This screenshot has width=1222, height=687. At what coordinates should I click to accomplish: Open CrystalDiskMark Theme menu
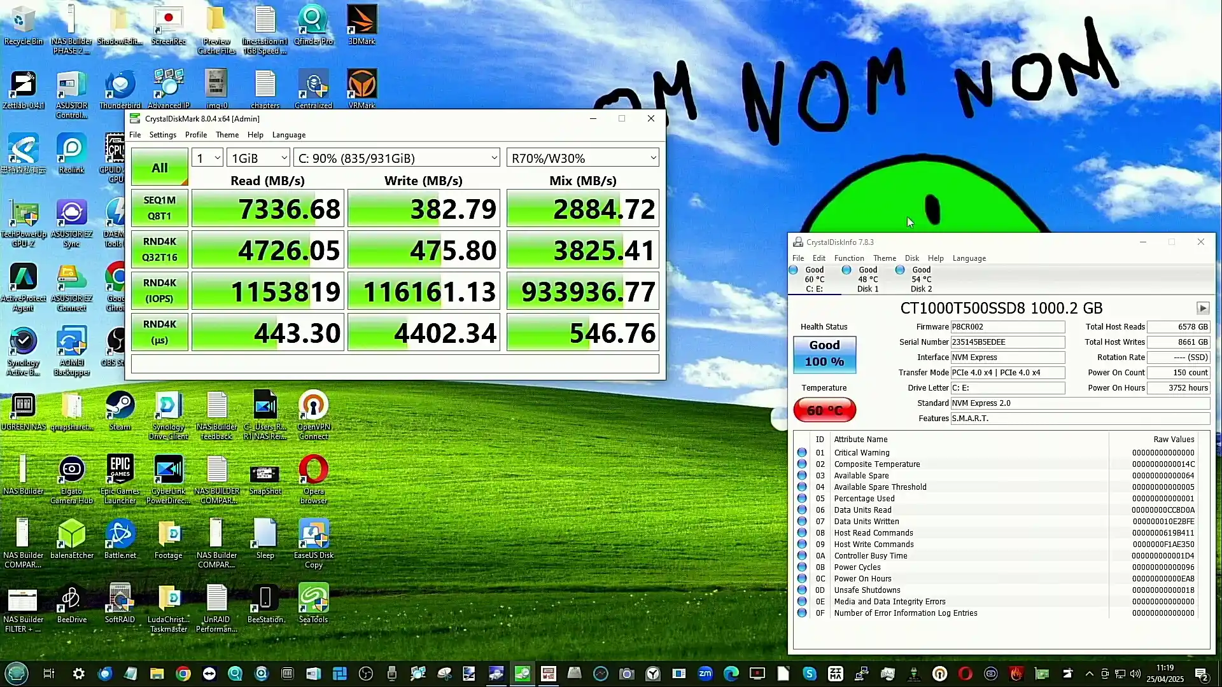coord(227,135)
